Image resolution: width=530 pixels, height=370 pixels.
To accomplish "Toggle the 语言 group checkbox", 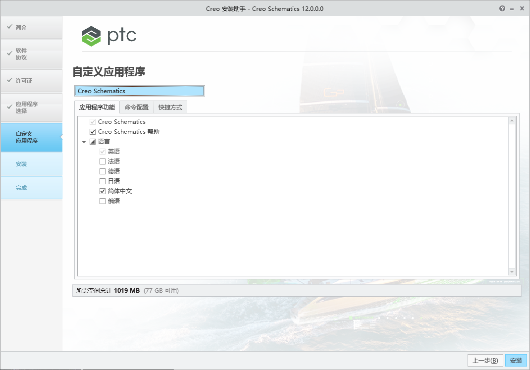I will 93,142.
